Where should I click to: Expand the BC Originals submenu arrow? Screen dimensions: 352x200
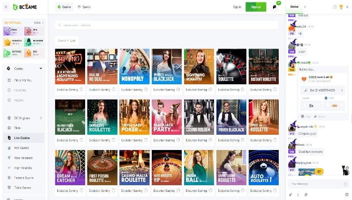click(41, 118)
